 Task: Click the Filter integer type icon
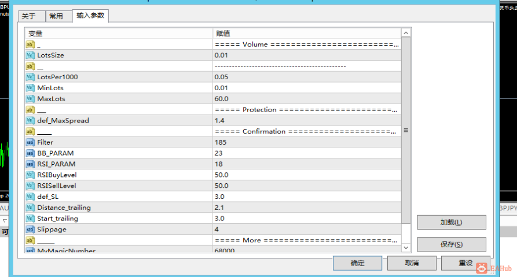(30, 142)
